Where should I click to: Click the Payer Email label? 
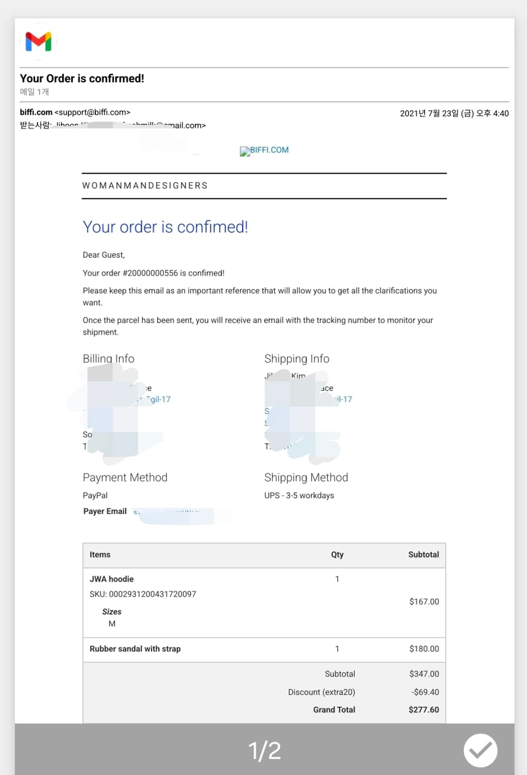point(105,512)
